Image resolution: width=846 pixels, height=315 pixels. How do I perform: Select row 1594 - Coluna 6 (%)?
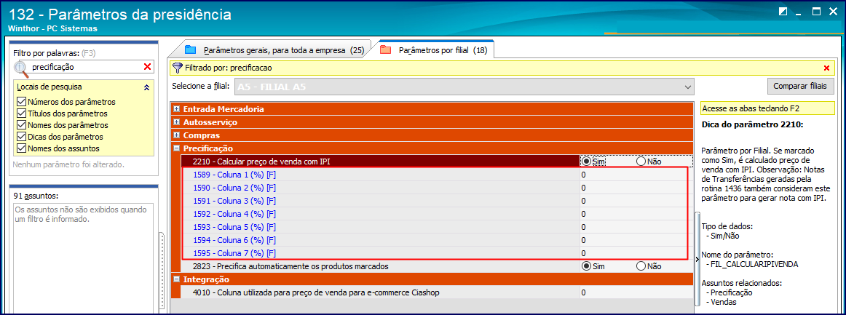382,240
